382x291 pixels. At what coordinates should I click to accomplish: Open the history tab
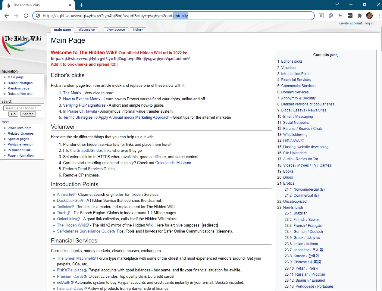pos(138,30)
